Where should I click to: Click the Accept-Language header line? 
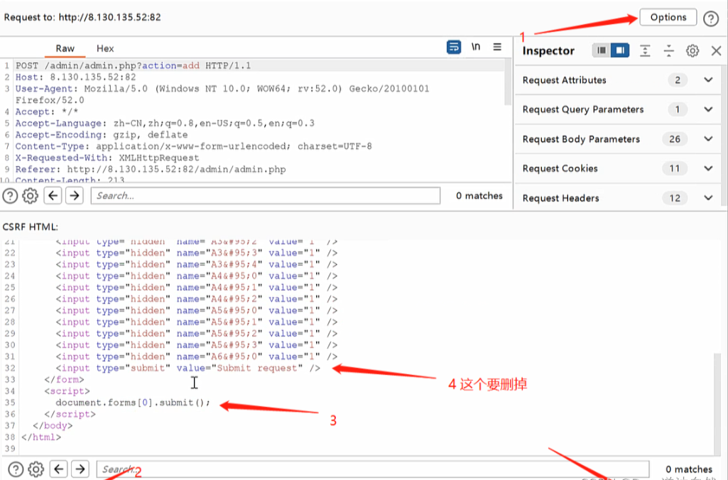165,124
